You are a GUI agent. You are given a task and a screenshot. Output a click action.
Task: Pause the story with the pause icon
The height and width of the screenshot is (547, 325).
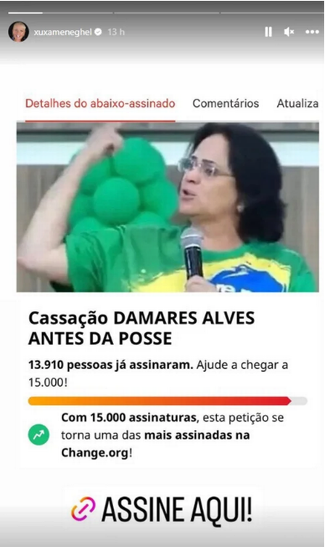268,32
